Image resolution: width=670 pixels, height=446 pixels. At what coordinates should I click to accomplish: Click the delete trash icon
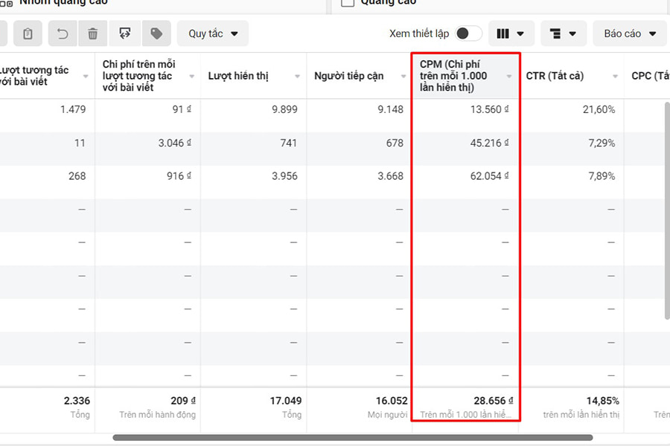93,33
